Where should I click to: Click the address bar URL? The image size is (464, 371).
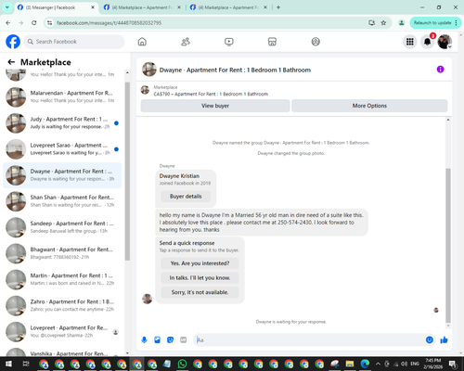coord(109,23)
